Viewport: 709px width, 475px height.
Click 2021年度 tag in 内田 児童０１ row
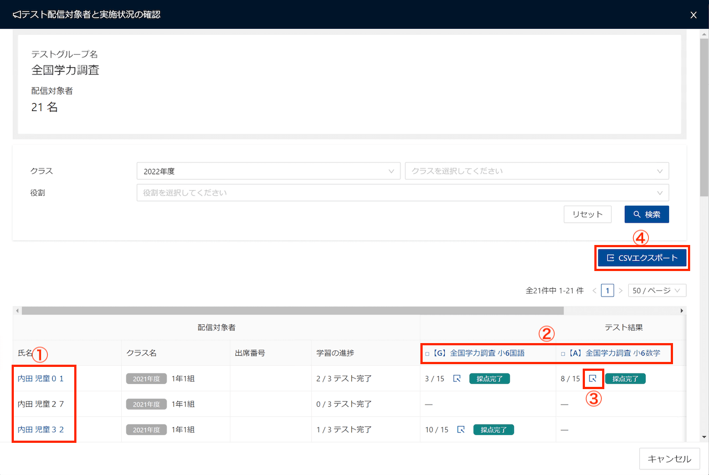tap(147, 379)
